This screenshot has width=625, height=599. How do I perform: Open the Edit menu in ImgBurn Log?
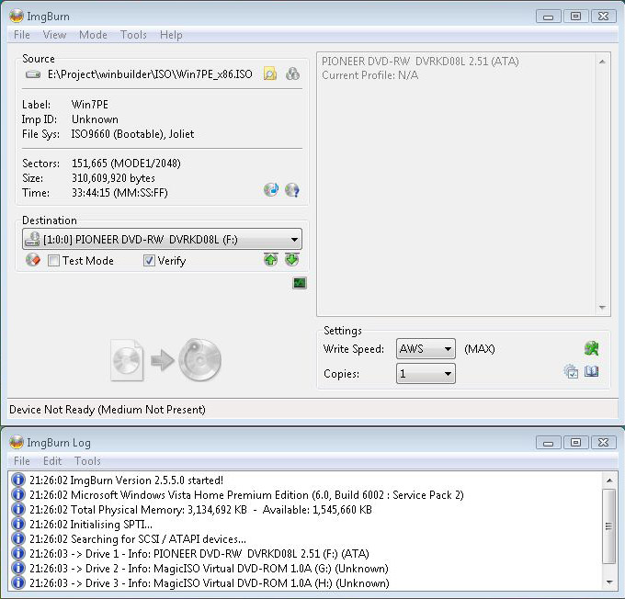pos(52,461)
